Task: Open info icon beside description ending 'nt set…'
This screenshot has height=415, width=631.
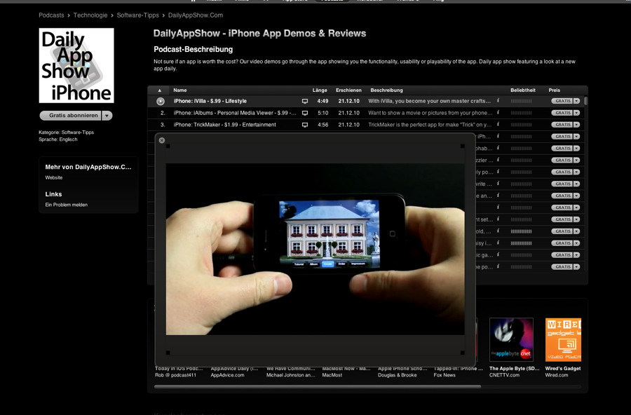Action: click(x=498, y=219)
